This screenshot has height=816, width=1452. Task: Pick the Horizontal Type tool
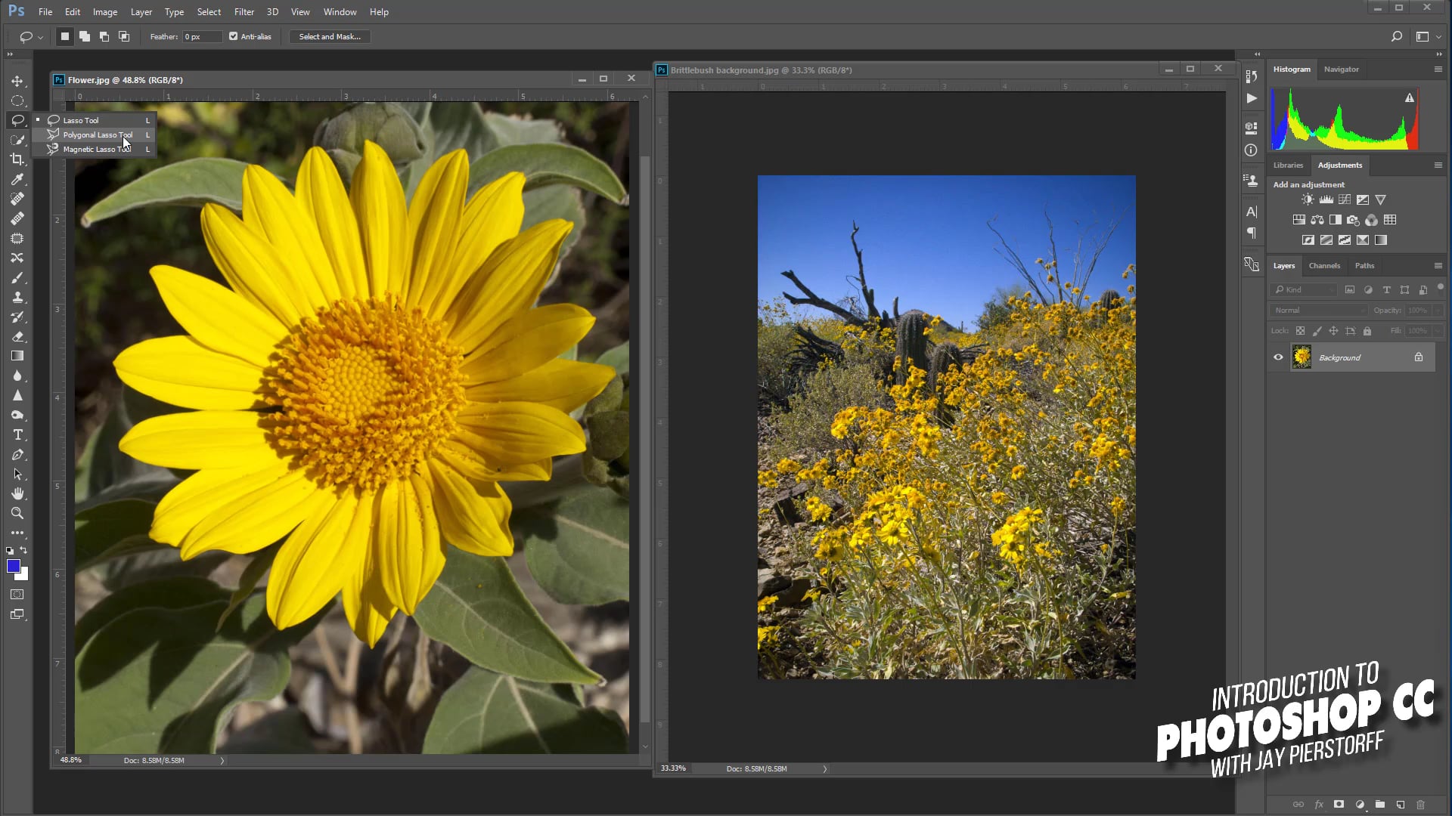click(17, 434)
